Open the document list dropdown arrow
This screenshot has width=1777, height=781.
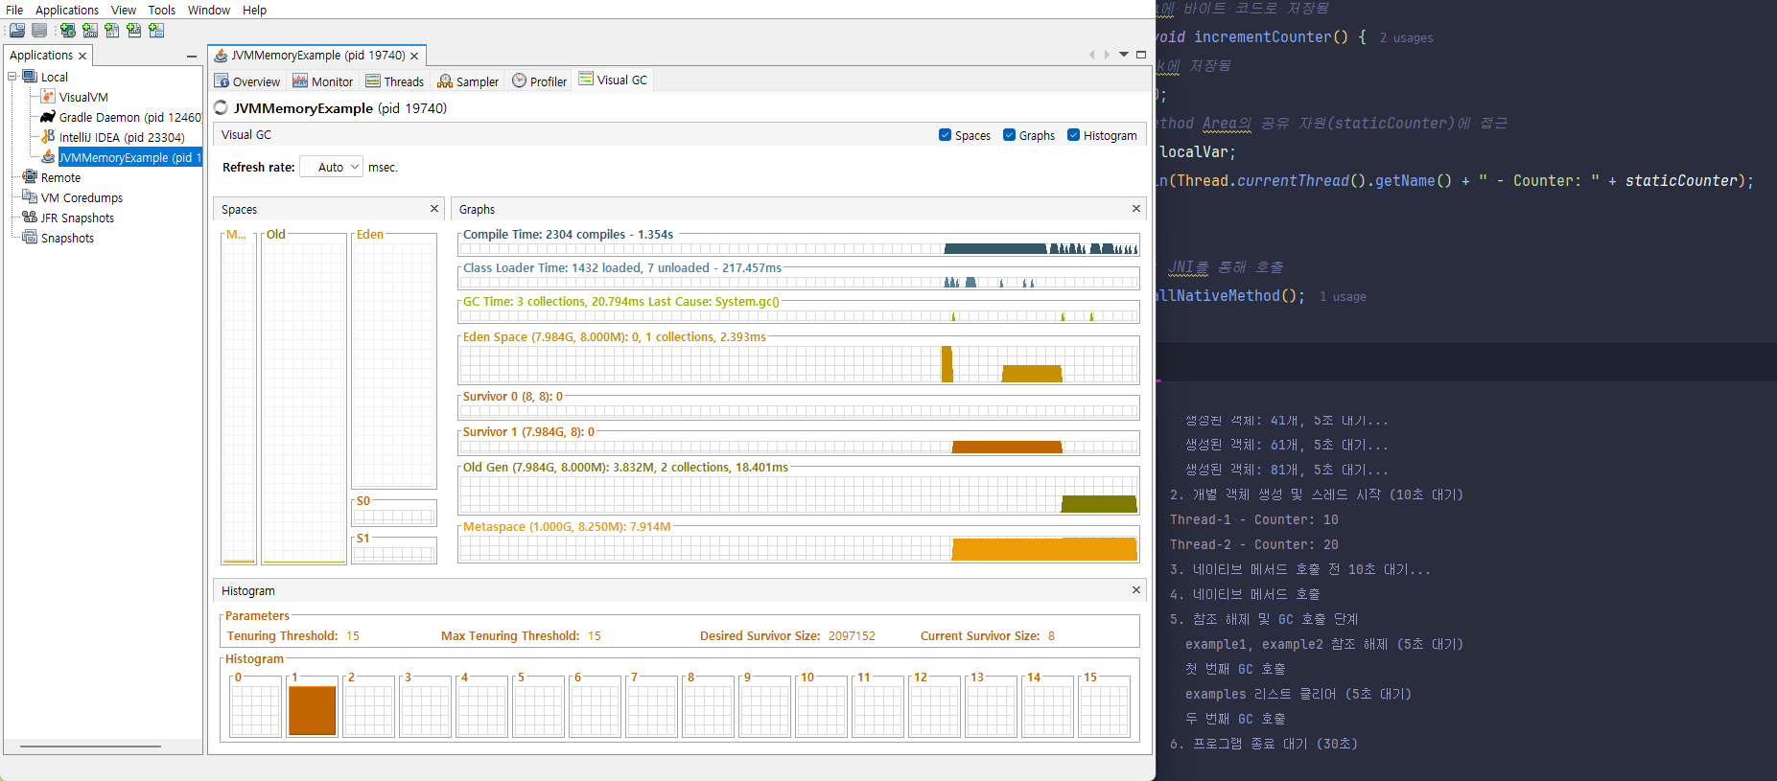coord(1124,55)
